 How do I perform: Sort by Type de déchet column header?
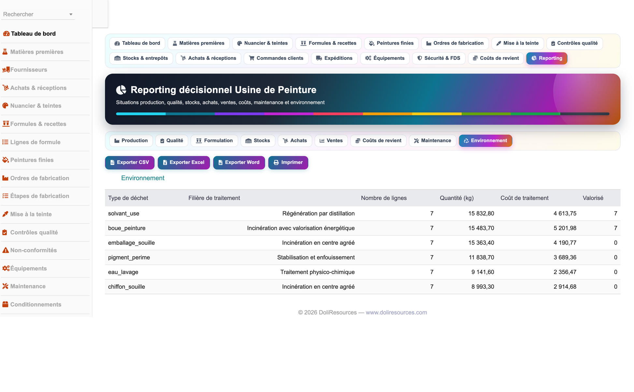point(128,198)
